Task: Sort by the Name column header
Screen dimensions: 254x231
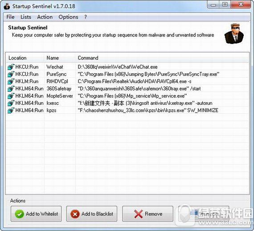Action: pos(59,58)
